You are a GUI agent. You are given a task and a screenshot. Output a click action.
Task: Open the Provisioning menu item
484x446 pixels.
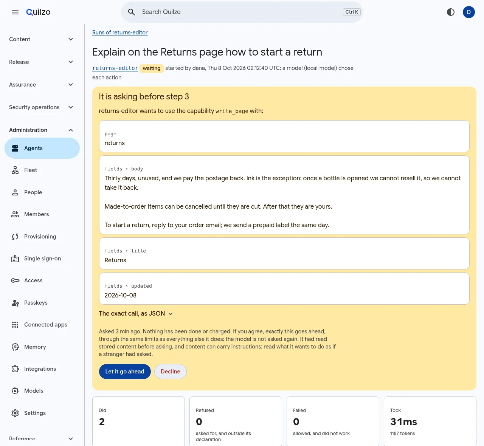[42, 237]
